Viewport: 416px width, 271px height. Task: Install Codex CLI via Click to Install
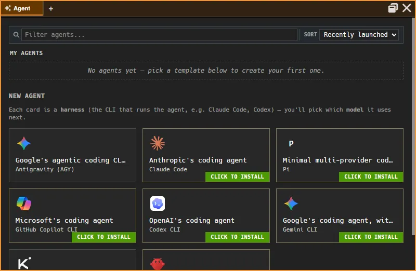238,237
